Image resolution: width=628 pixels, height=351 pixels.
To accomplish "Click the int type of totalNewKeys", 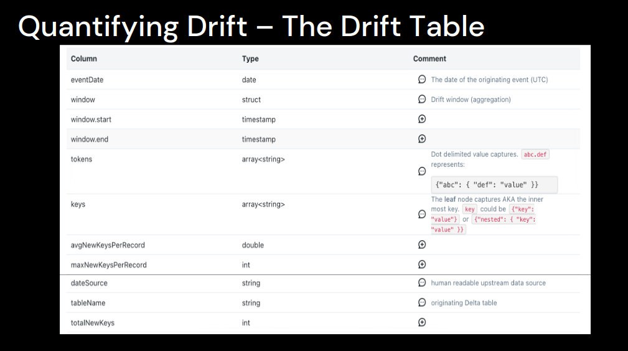I will point(246,323).
